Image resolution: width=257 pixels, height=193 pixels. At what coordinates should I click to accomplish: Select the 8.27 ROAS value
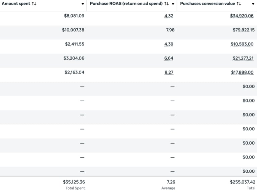169,72
